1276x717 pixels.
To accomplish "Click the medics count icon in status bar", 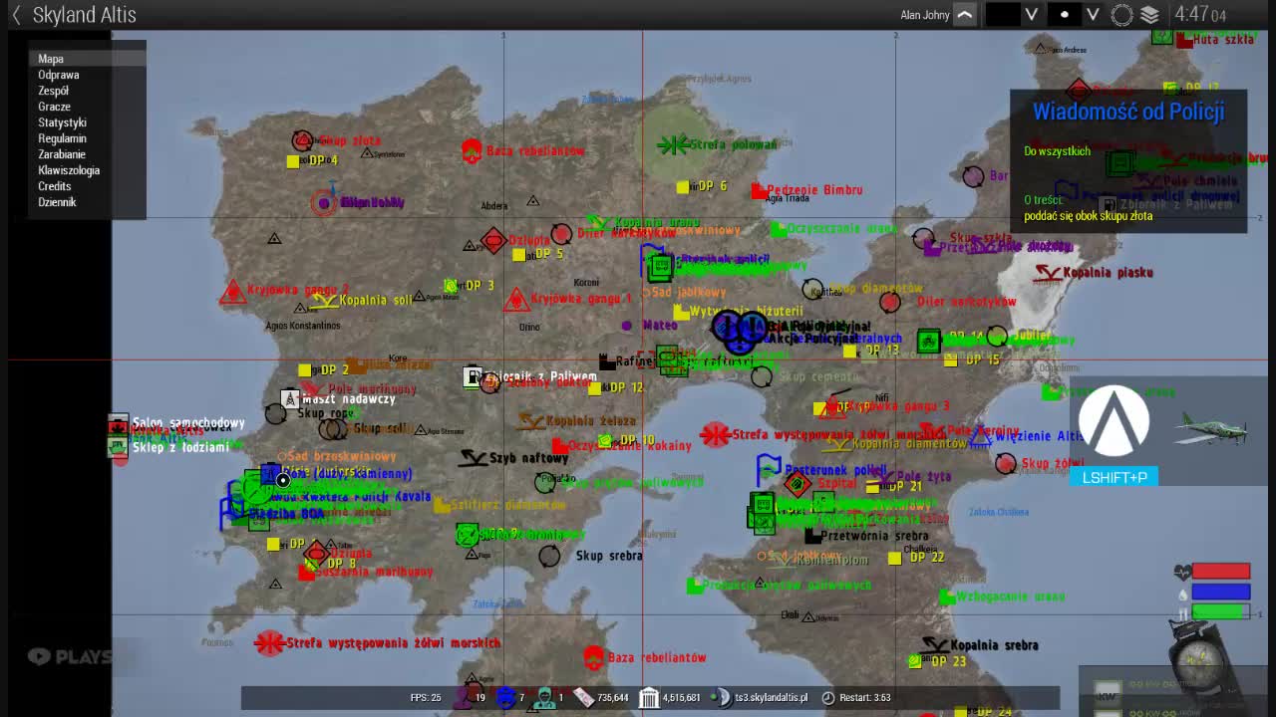I will [x=544, y=697].
